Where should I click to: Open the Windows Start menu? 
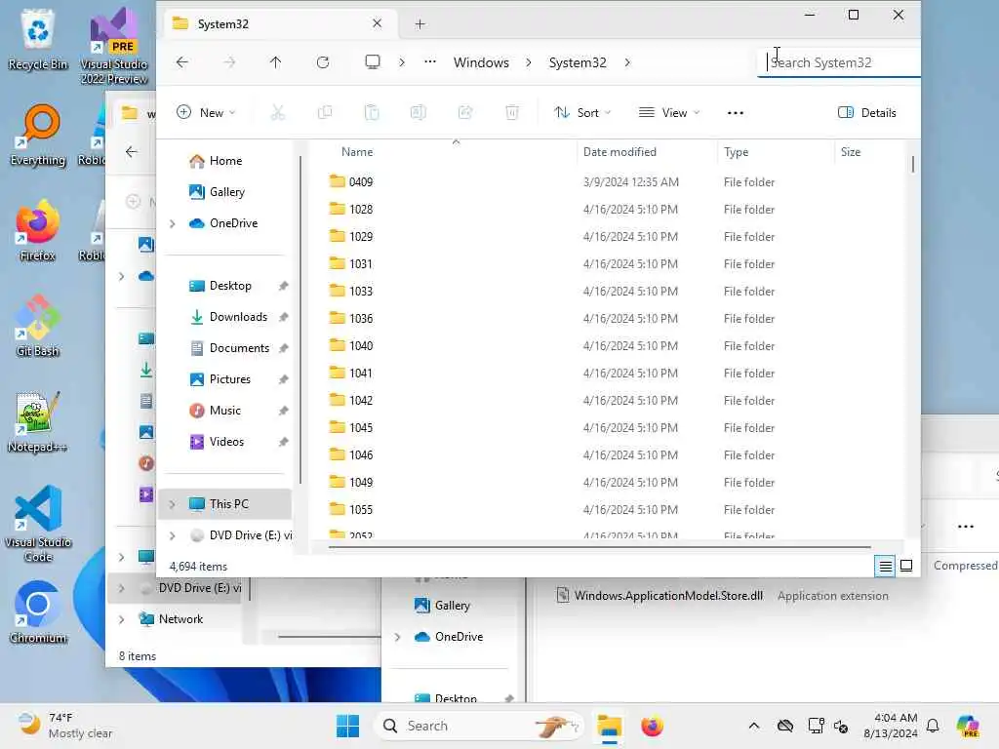[348, 726]
